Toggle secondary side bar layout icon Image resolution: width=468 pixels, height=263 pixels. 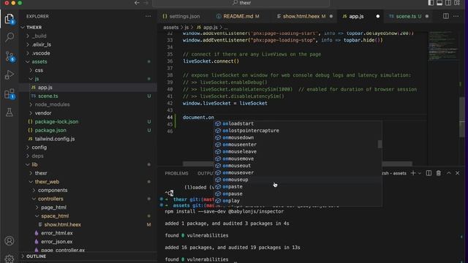[x=448, y=3]
